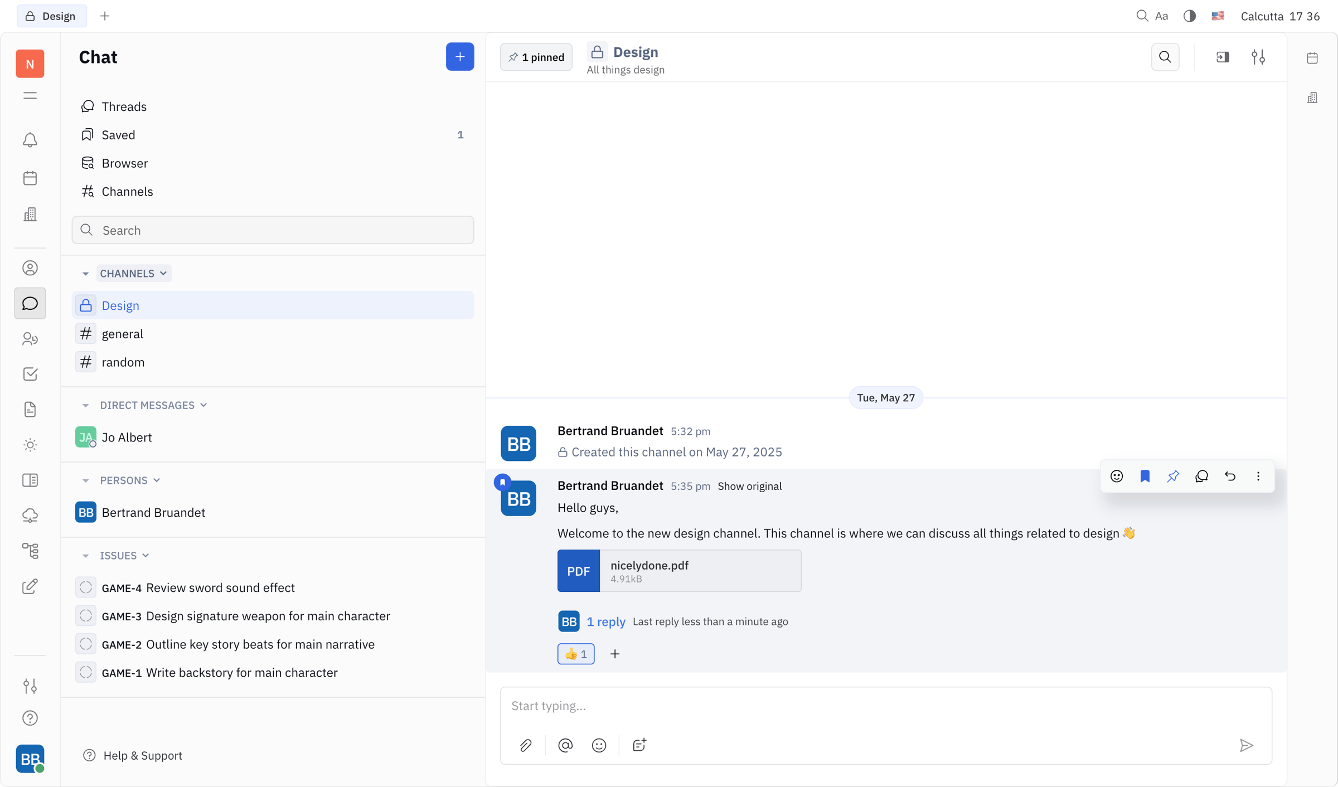Open notifications bell in left sidebar

30,140
